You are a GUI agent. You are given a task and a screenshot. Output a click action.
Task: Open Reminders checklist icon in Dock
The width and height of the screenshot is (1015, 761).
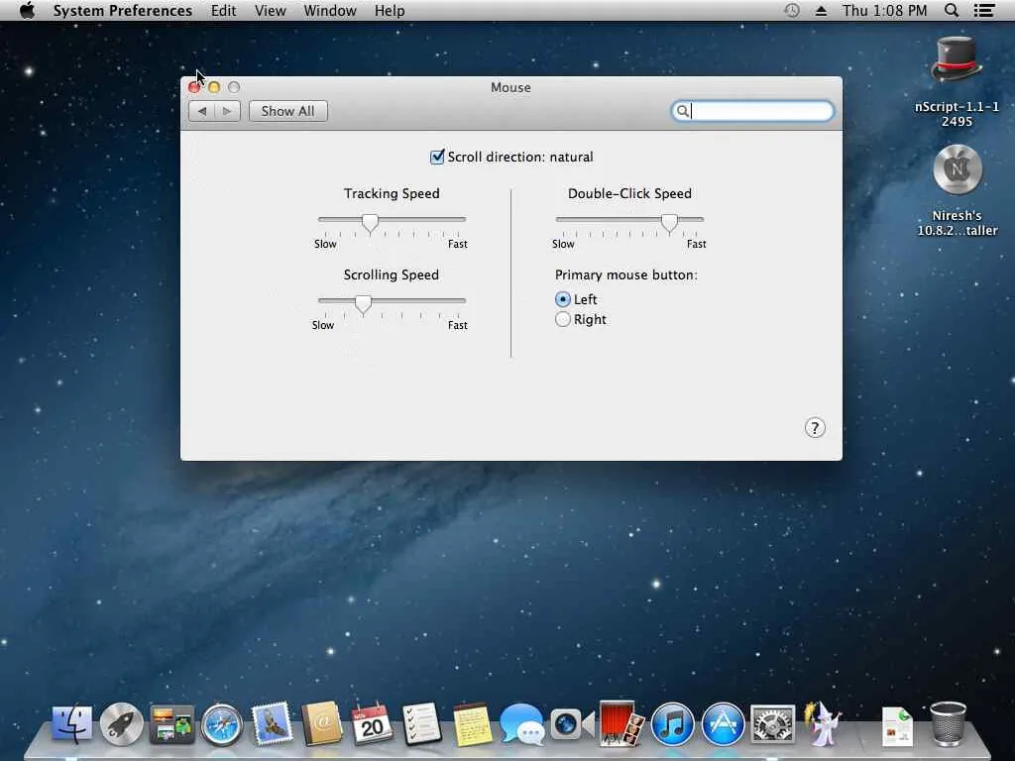point(421,723)
